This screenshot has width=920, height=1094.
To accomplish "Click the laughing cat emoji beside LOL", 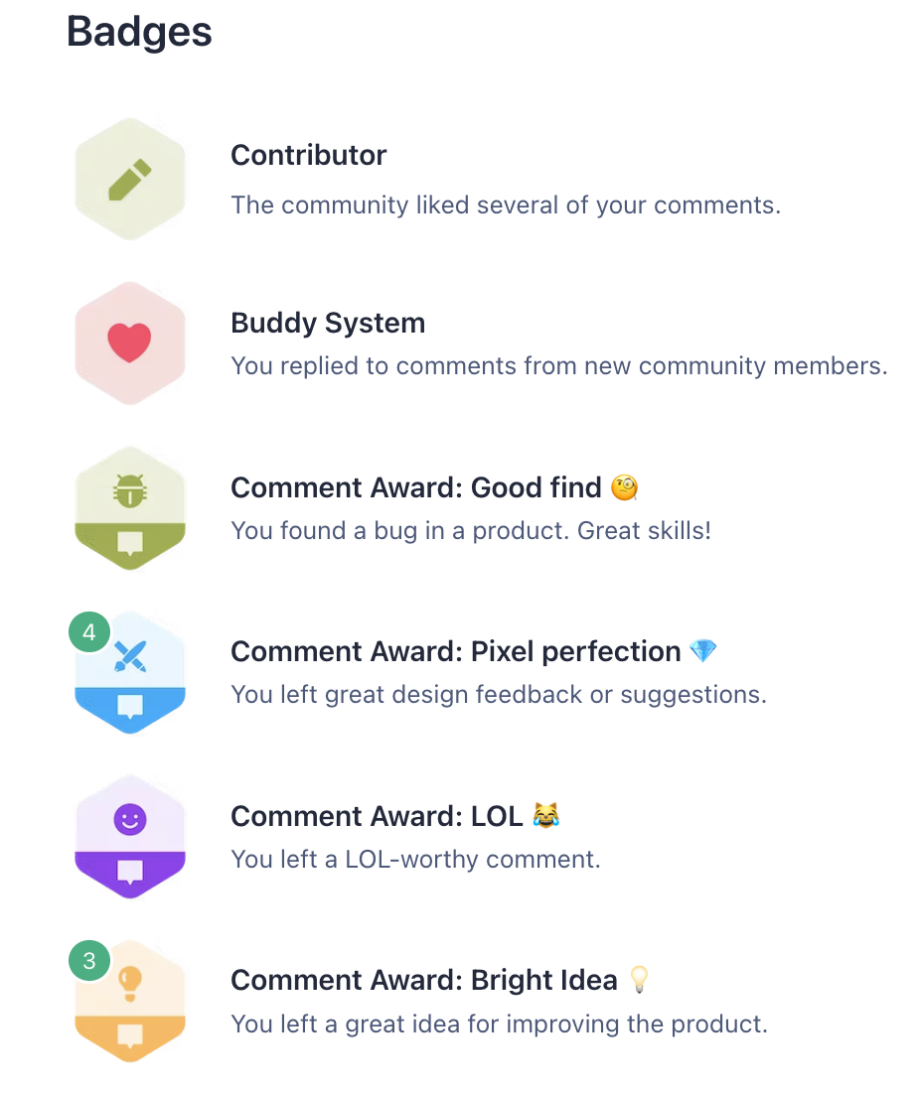I will 545,815.
